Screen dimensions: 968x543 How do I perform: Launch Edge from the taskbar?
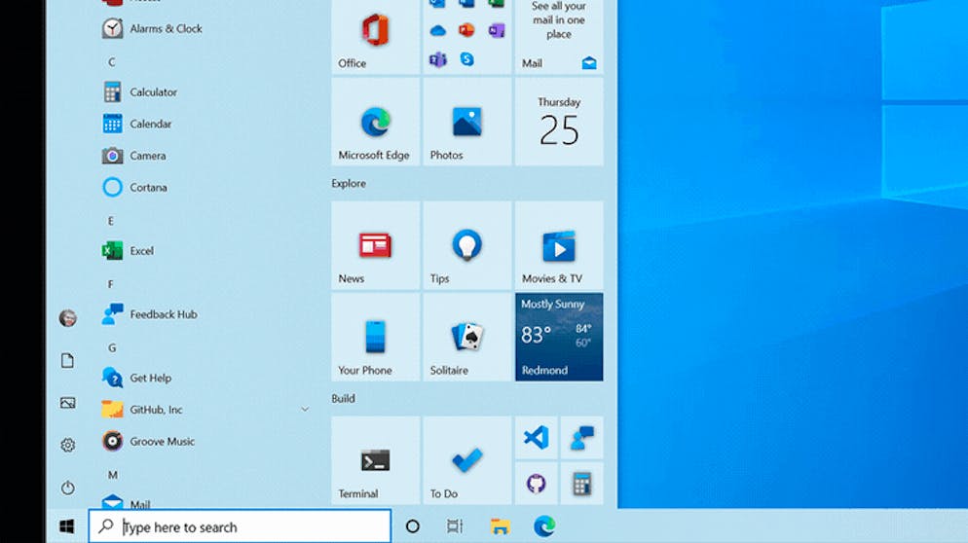coord(544,526)
